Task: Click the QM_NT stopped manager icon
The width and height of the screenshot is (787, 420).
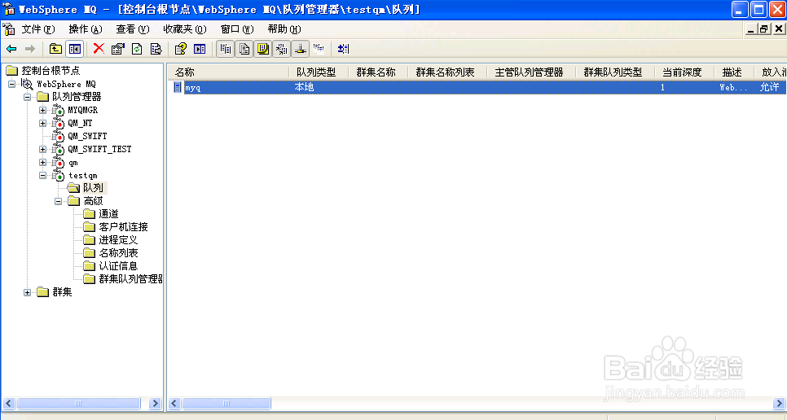Action: click(x=58, y=123)
